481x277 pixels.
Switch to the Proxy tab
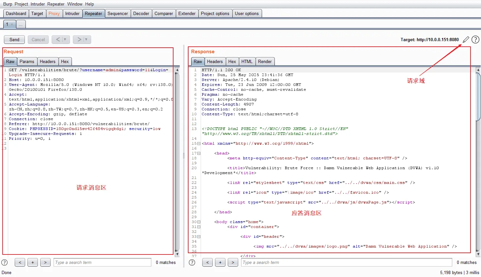[54, 13]
